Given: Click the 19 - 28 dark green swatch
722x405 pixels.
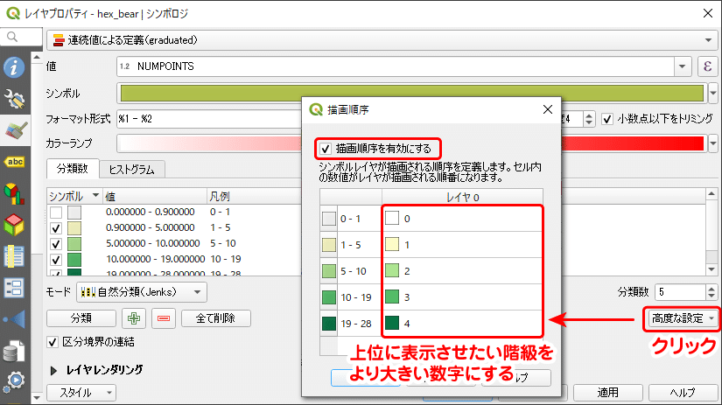Looking at the screenshot, I should pos(329,324).
